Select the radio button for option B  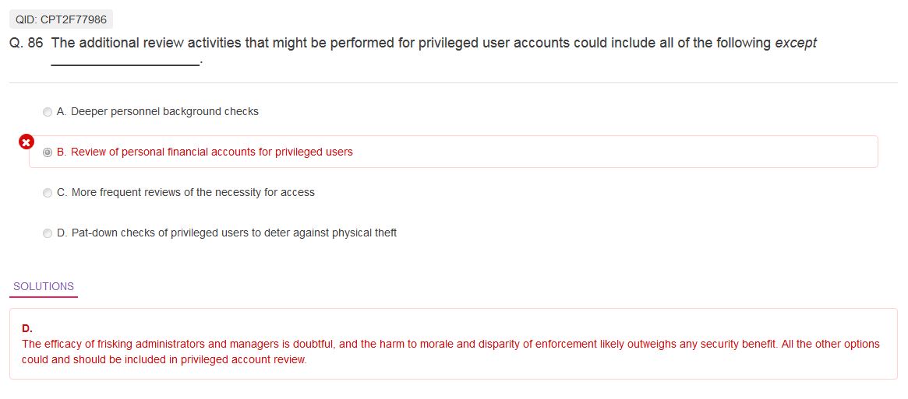click(x=48, y=152)
